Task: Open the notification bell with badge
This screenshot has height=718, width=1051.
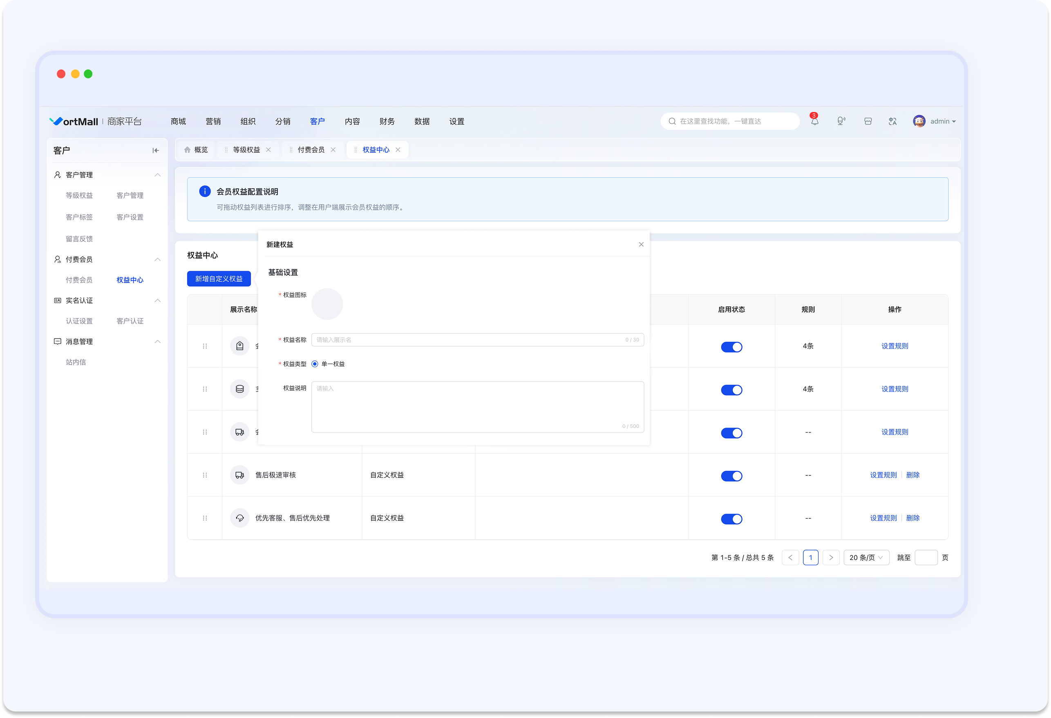Action: (814, 121)
